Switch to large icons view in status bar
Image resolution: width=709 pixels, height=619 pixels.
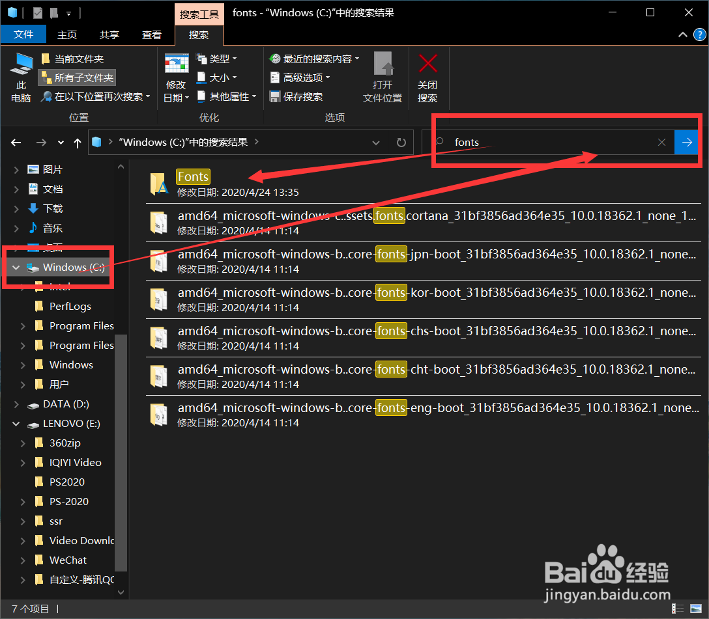click(695, 609)
